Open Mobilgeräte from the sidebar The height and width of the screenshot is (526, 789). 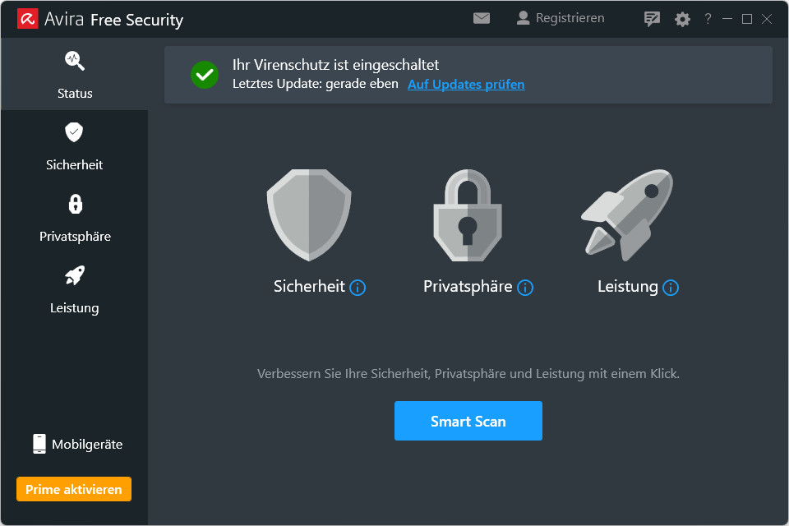(x=75, y=443)
